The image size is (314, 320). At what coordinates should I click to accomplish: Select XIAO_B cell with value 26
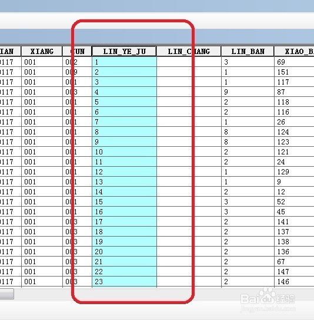294,122
